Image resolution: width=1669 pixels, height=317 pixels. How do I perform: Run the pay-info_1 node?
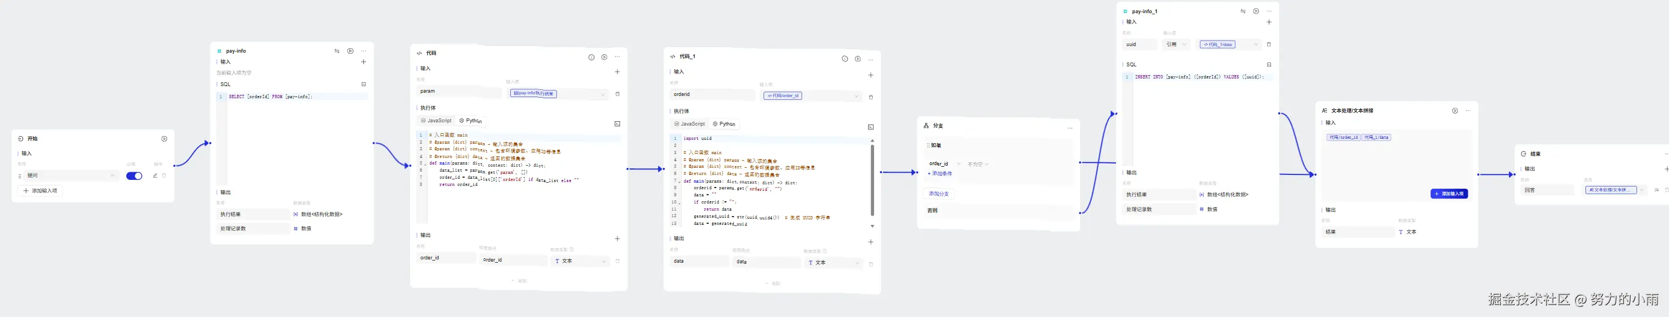1256,11
